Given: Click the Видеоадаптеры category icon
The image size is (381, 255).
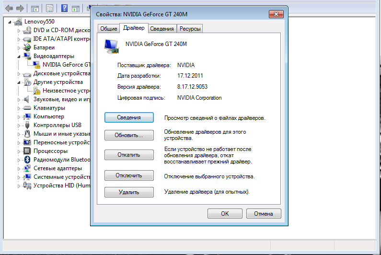Looking at the screenshot, I should coord(27,56).
